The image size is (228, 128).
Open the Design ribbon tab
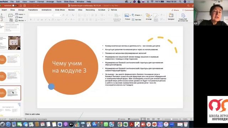(x=21, y=10)
